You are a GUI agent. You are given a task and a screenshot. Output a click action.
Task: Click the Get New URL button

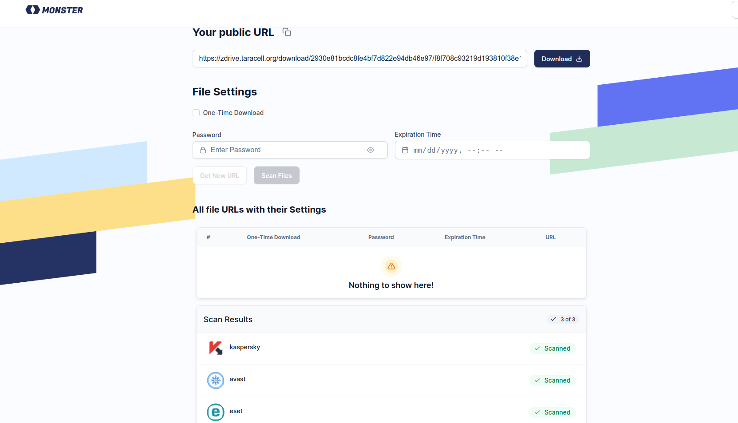[x=219, y=175]
